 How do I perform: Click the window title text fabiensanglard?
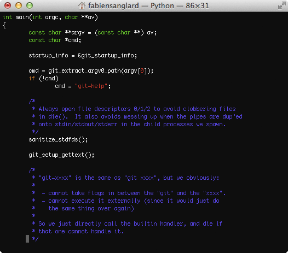point(113,5)
